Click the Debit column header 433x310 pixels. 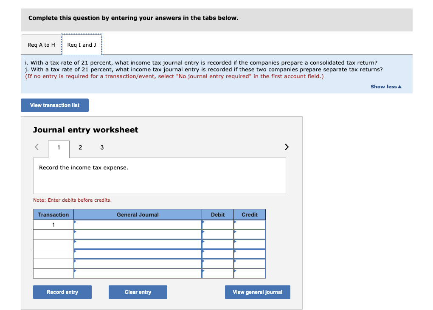coord(218,215)
